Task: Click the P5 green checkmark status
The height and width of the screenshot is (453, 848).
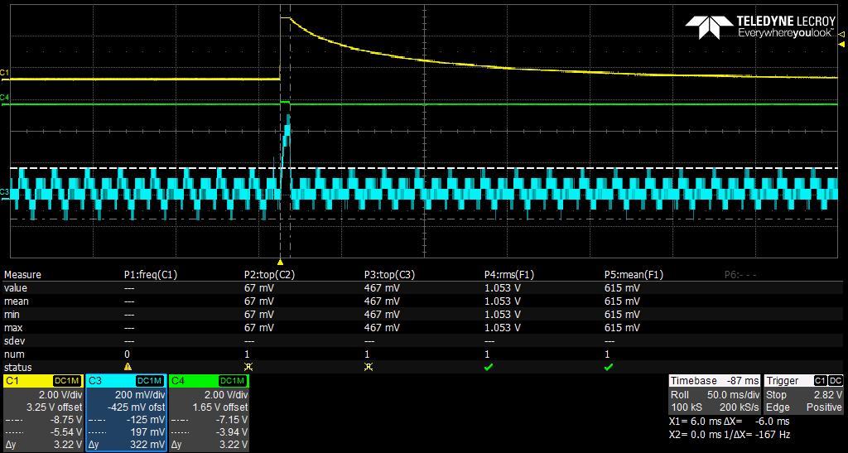Action: 609,367
